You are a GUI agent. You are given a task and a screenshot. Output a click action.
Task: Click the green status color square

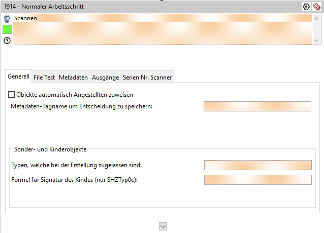click(x=7, y=29)
